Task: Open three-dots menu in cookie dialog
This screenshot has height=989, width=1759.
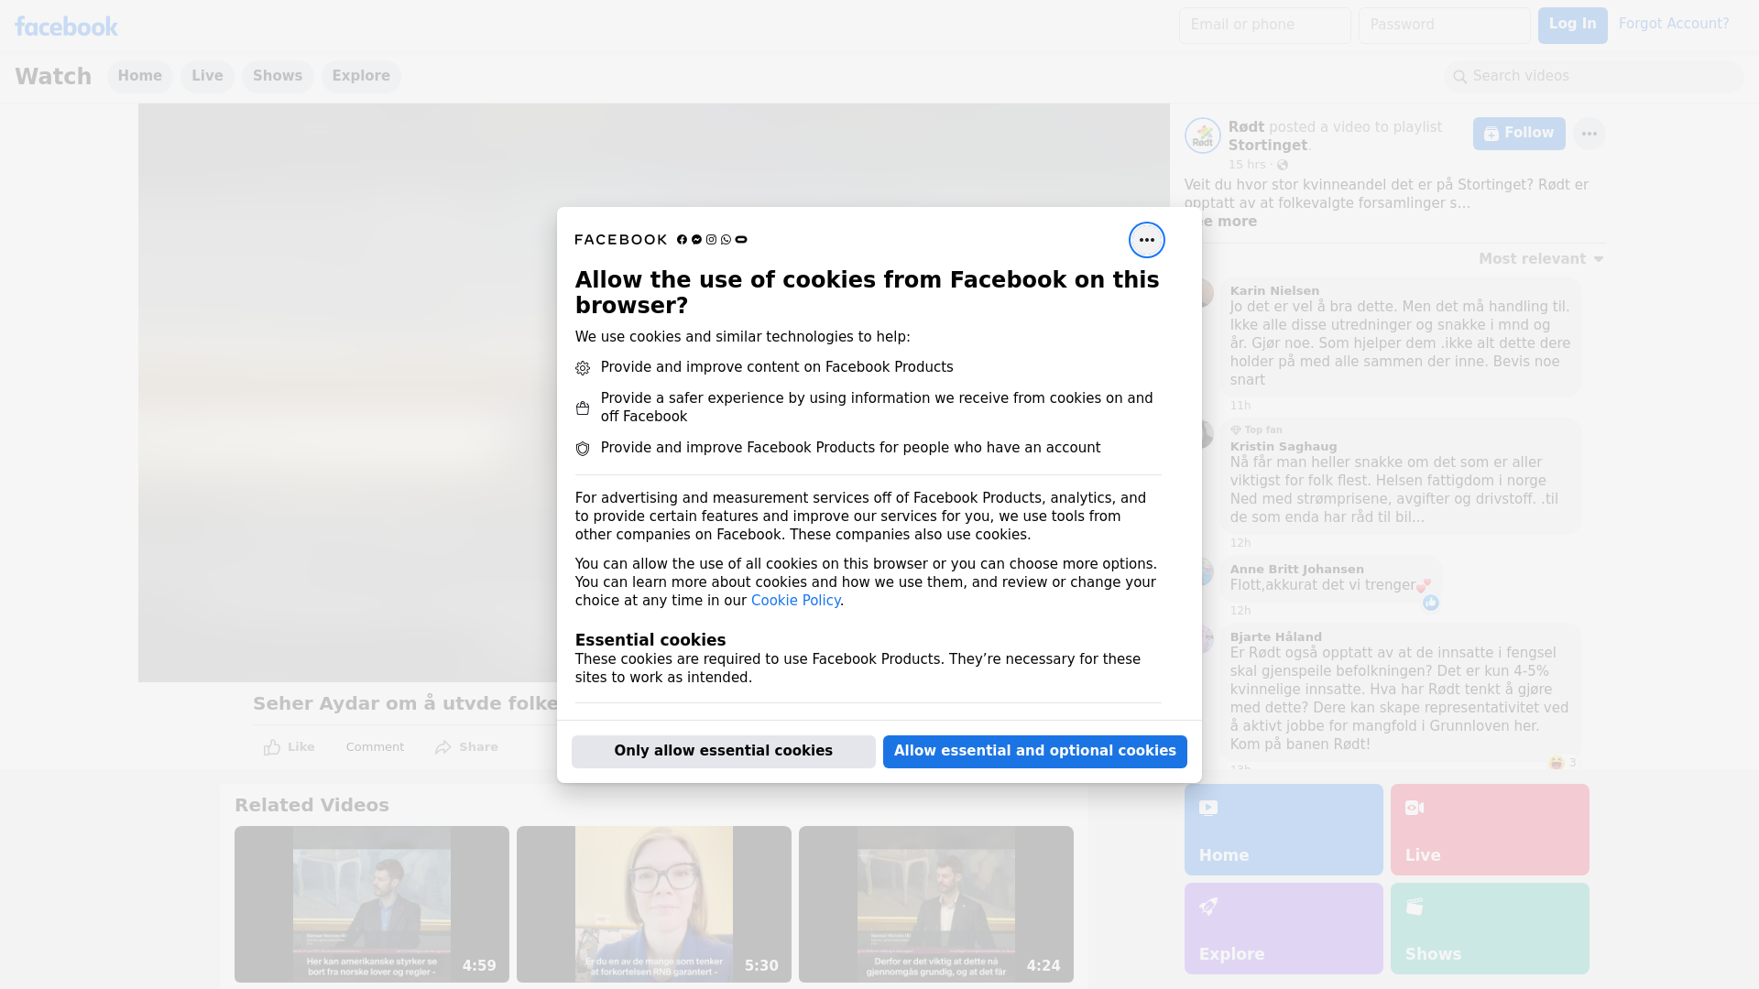Action: tap(1146, 240)
